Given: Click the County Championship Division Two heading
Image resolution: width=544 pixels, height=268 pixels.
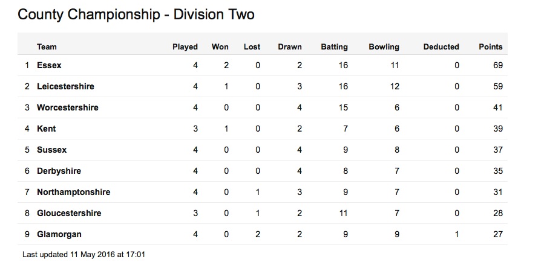Looking at the screenshot, I should [136, 15].
